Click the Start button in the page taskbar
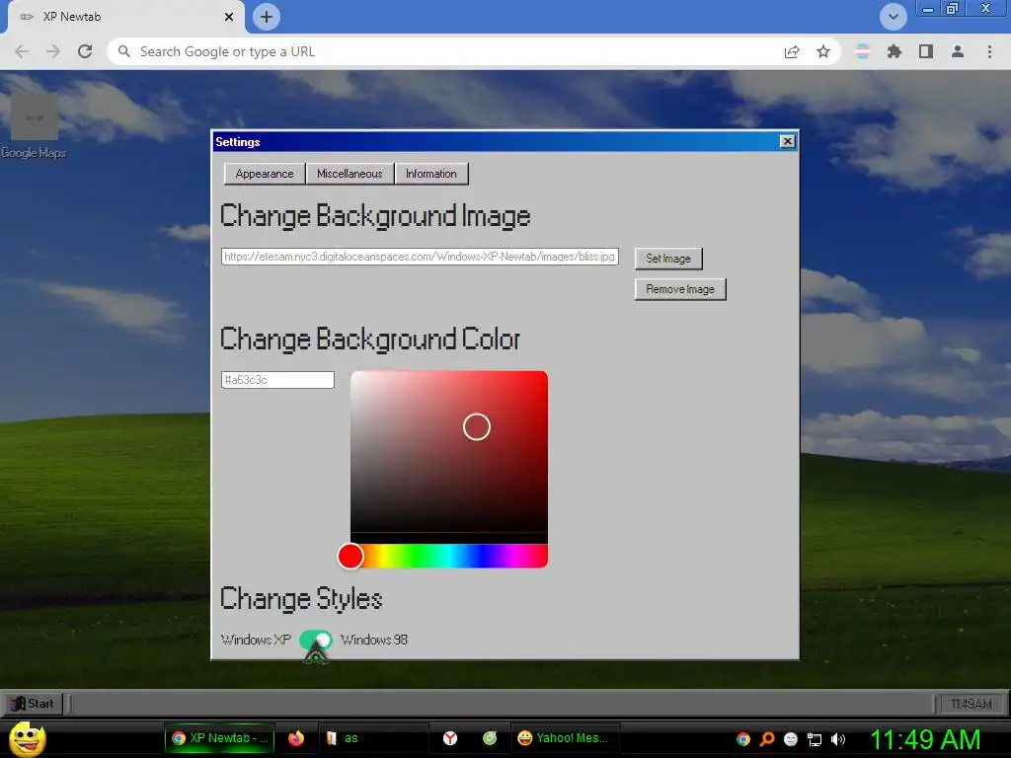The width and height of the screenshot is (1011, 758). [33, 703]
